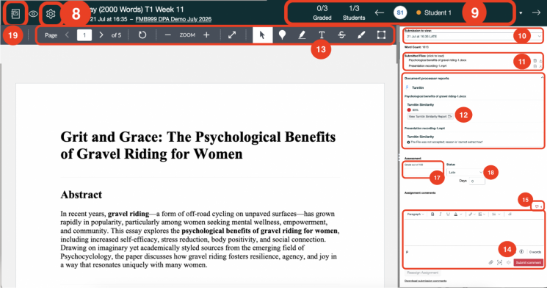547x288 pixels.
Task: Toggle underline in comment editor
Action: [x=448, y=215]
